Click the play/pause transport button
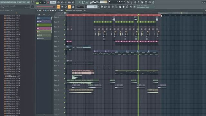The image size is (206, 116). (x=41, y=2)
